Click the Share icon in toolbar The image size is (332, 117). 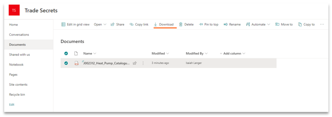click(113, 25)
